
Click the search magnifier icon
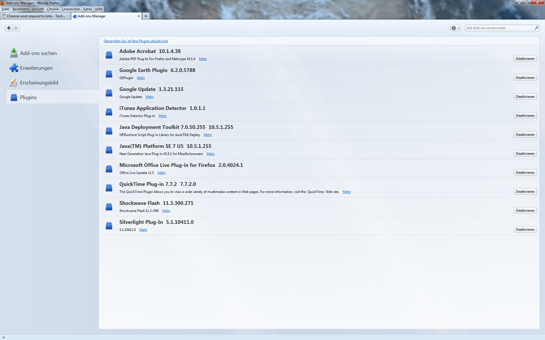pos(536,28)
